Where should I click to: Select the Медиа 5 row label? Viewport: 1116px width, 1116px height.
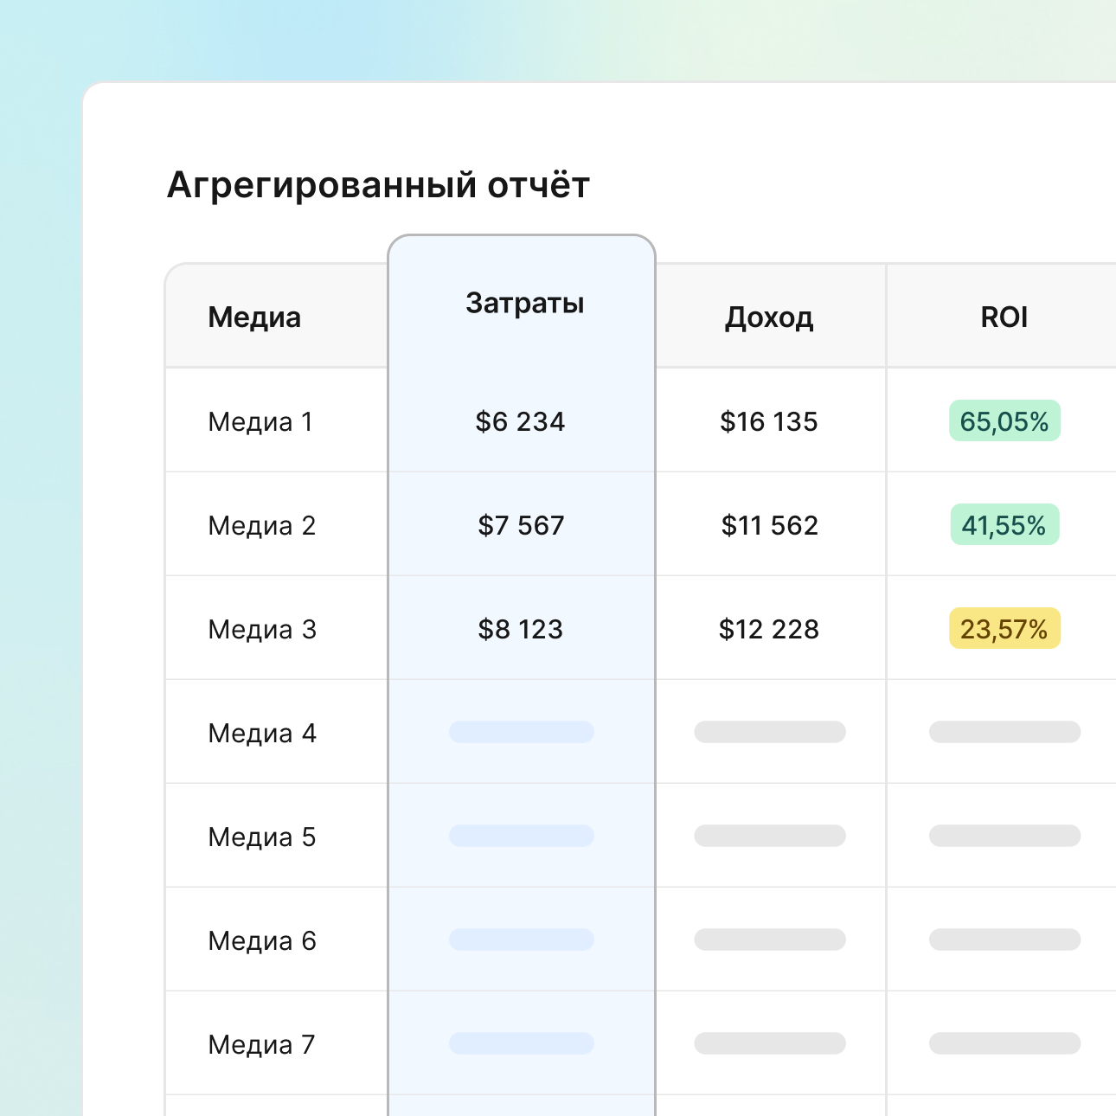tap(261, 837)
